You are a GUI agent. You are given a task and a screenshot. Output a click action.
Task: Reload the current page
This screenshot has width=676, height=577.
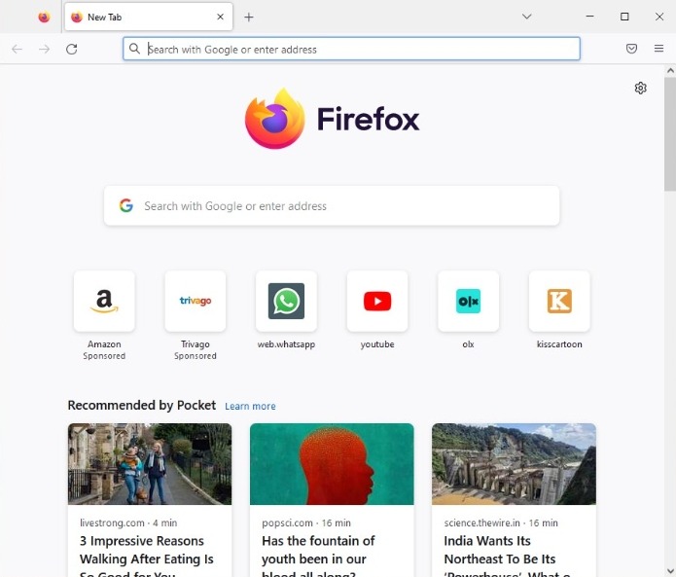[x=72, y=49]
